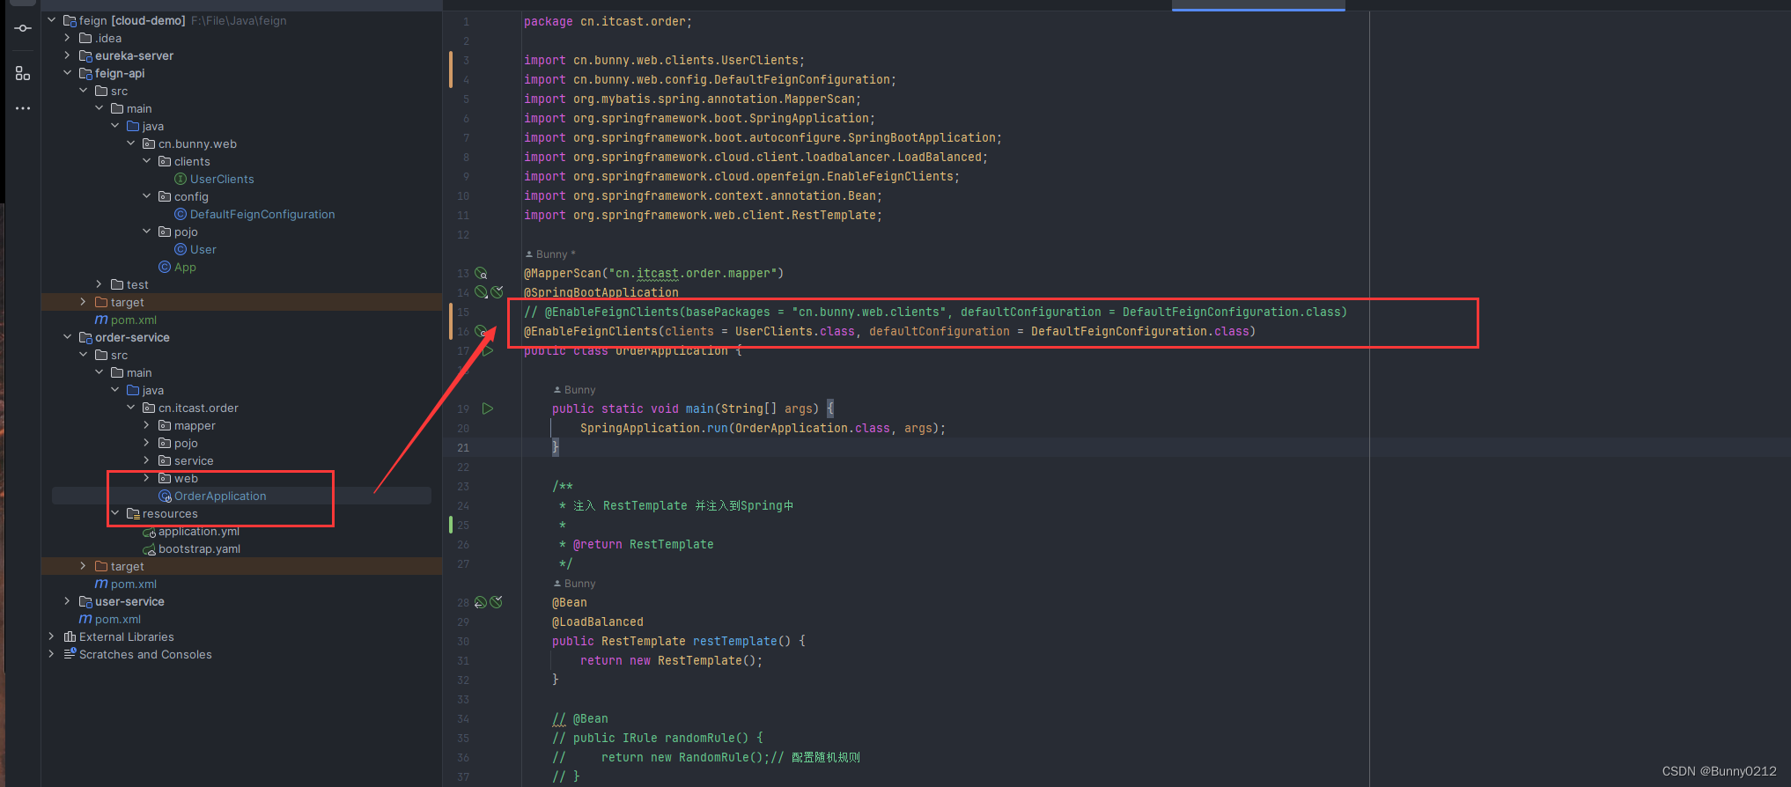The image size is (1791, 787).
Task: Collapse the resources folder
Action: (114, 513)
